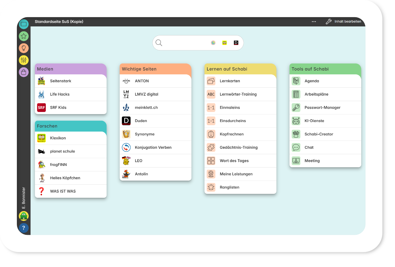This screenshot has width=395, height=267.
Task: Open the ANTON link
Action: (x=142, y=81)
